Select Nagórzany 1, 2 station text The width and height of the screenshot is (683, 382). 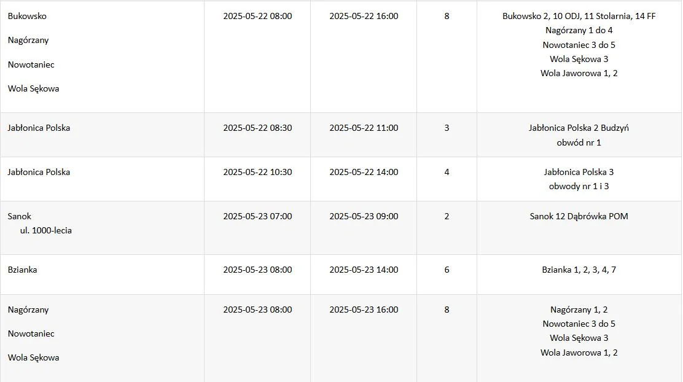point(579,310)
